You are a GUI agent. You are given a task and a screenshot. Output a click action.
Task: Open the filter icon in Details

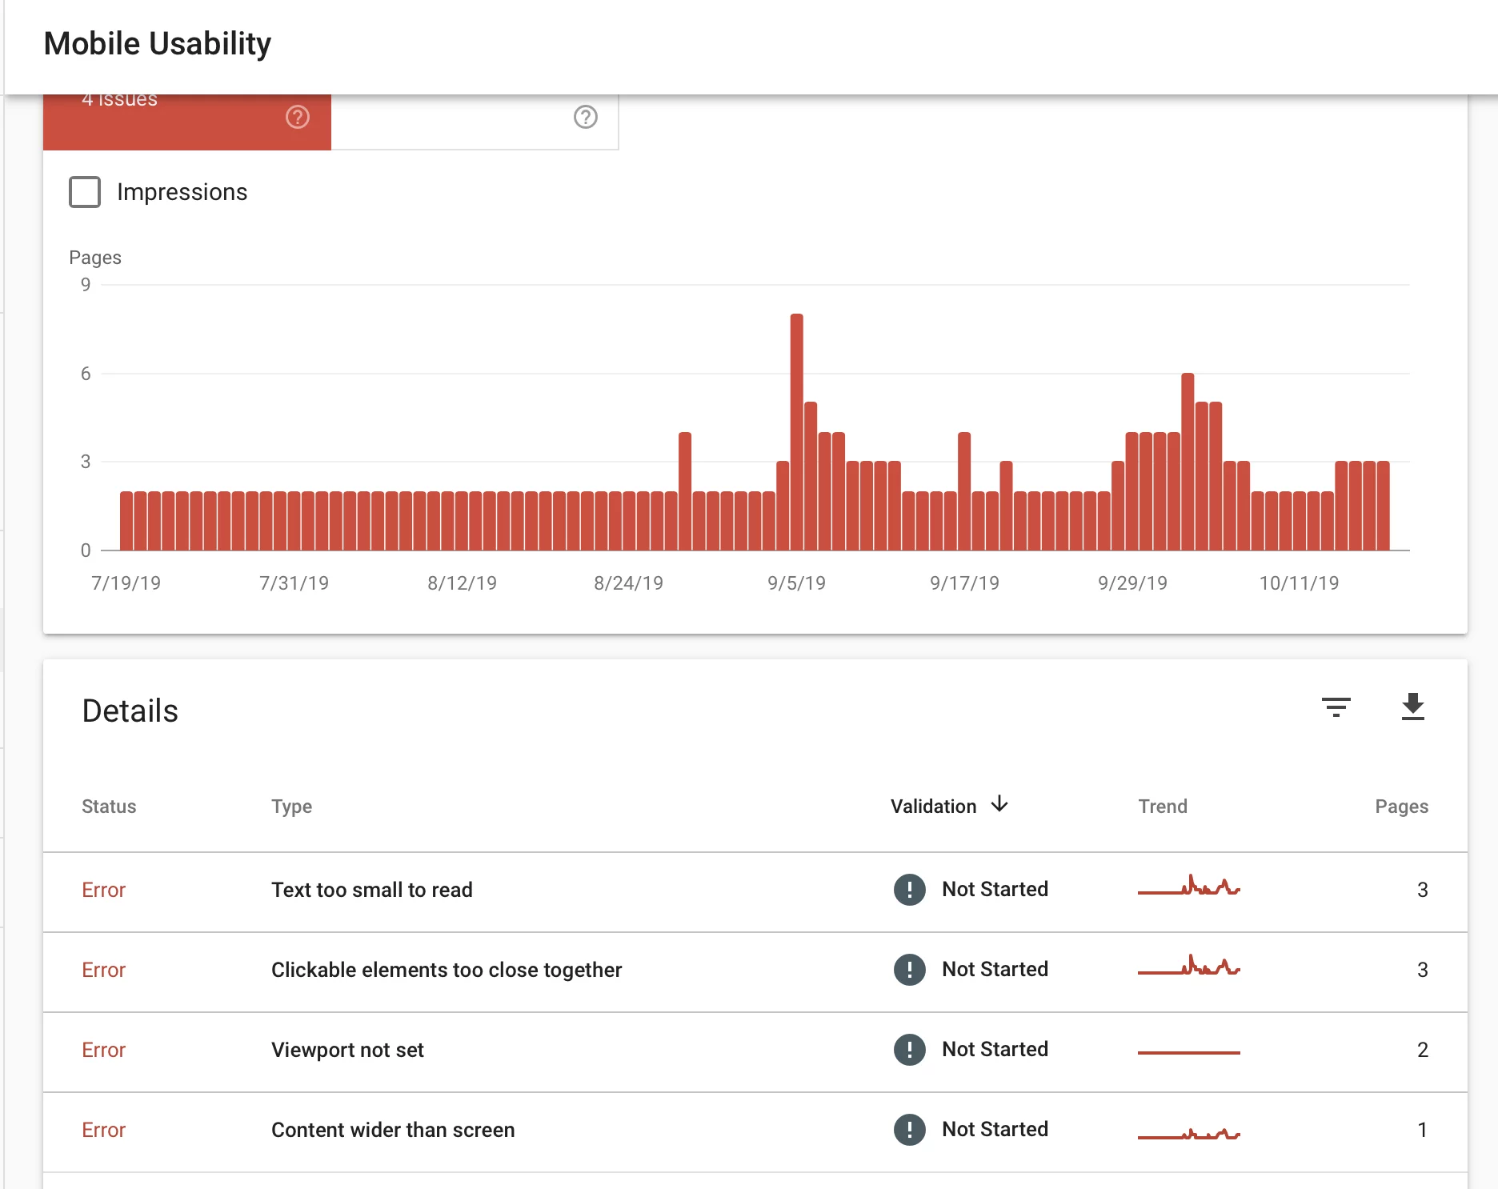coord(1336,707)
